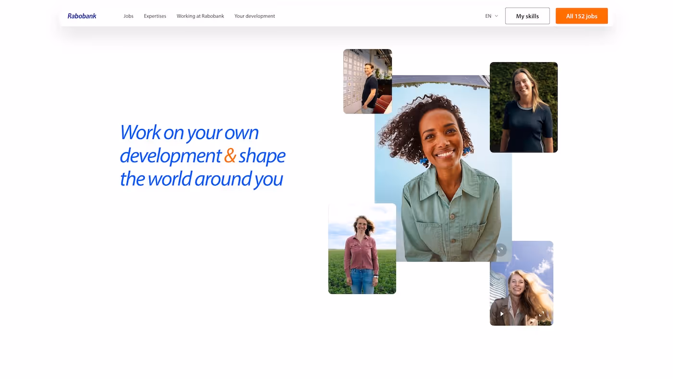Image resolution: width=673 pixels, height=379 pixels.
Task: Open the EN language dropdown
Action: pyautogui.click(x=490, y=15)
